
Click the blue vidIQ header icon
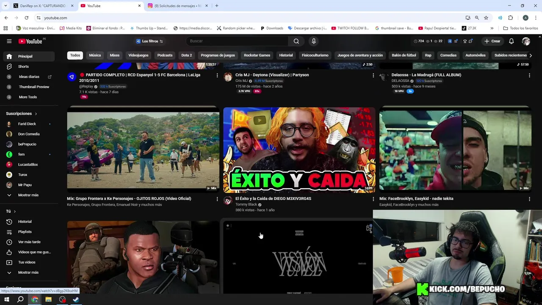pyautogui.click(x=450, y=41)
